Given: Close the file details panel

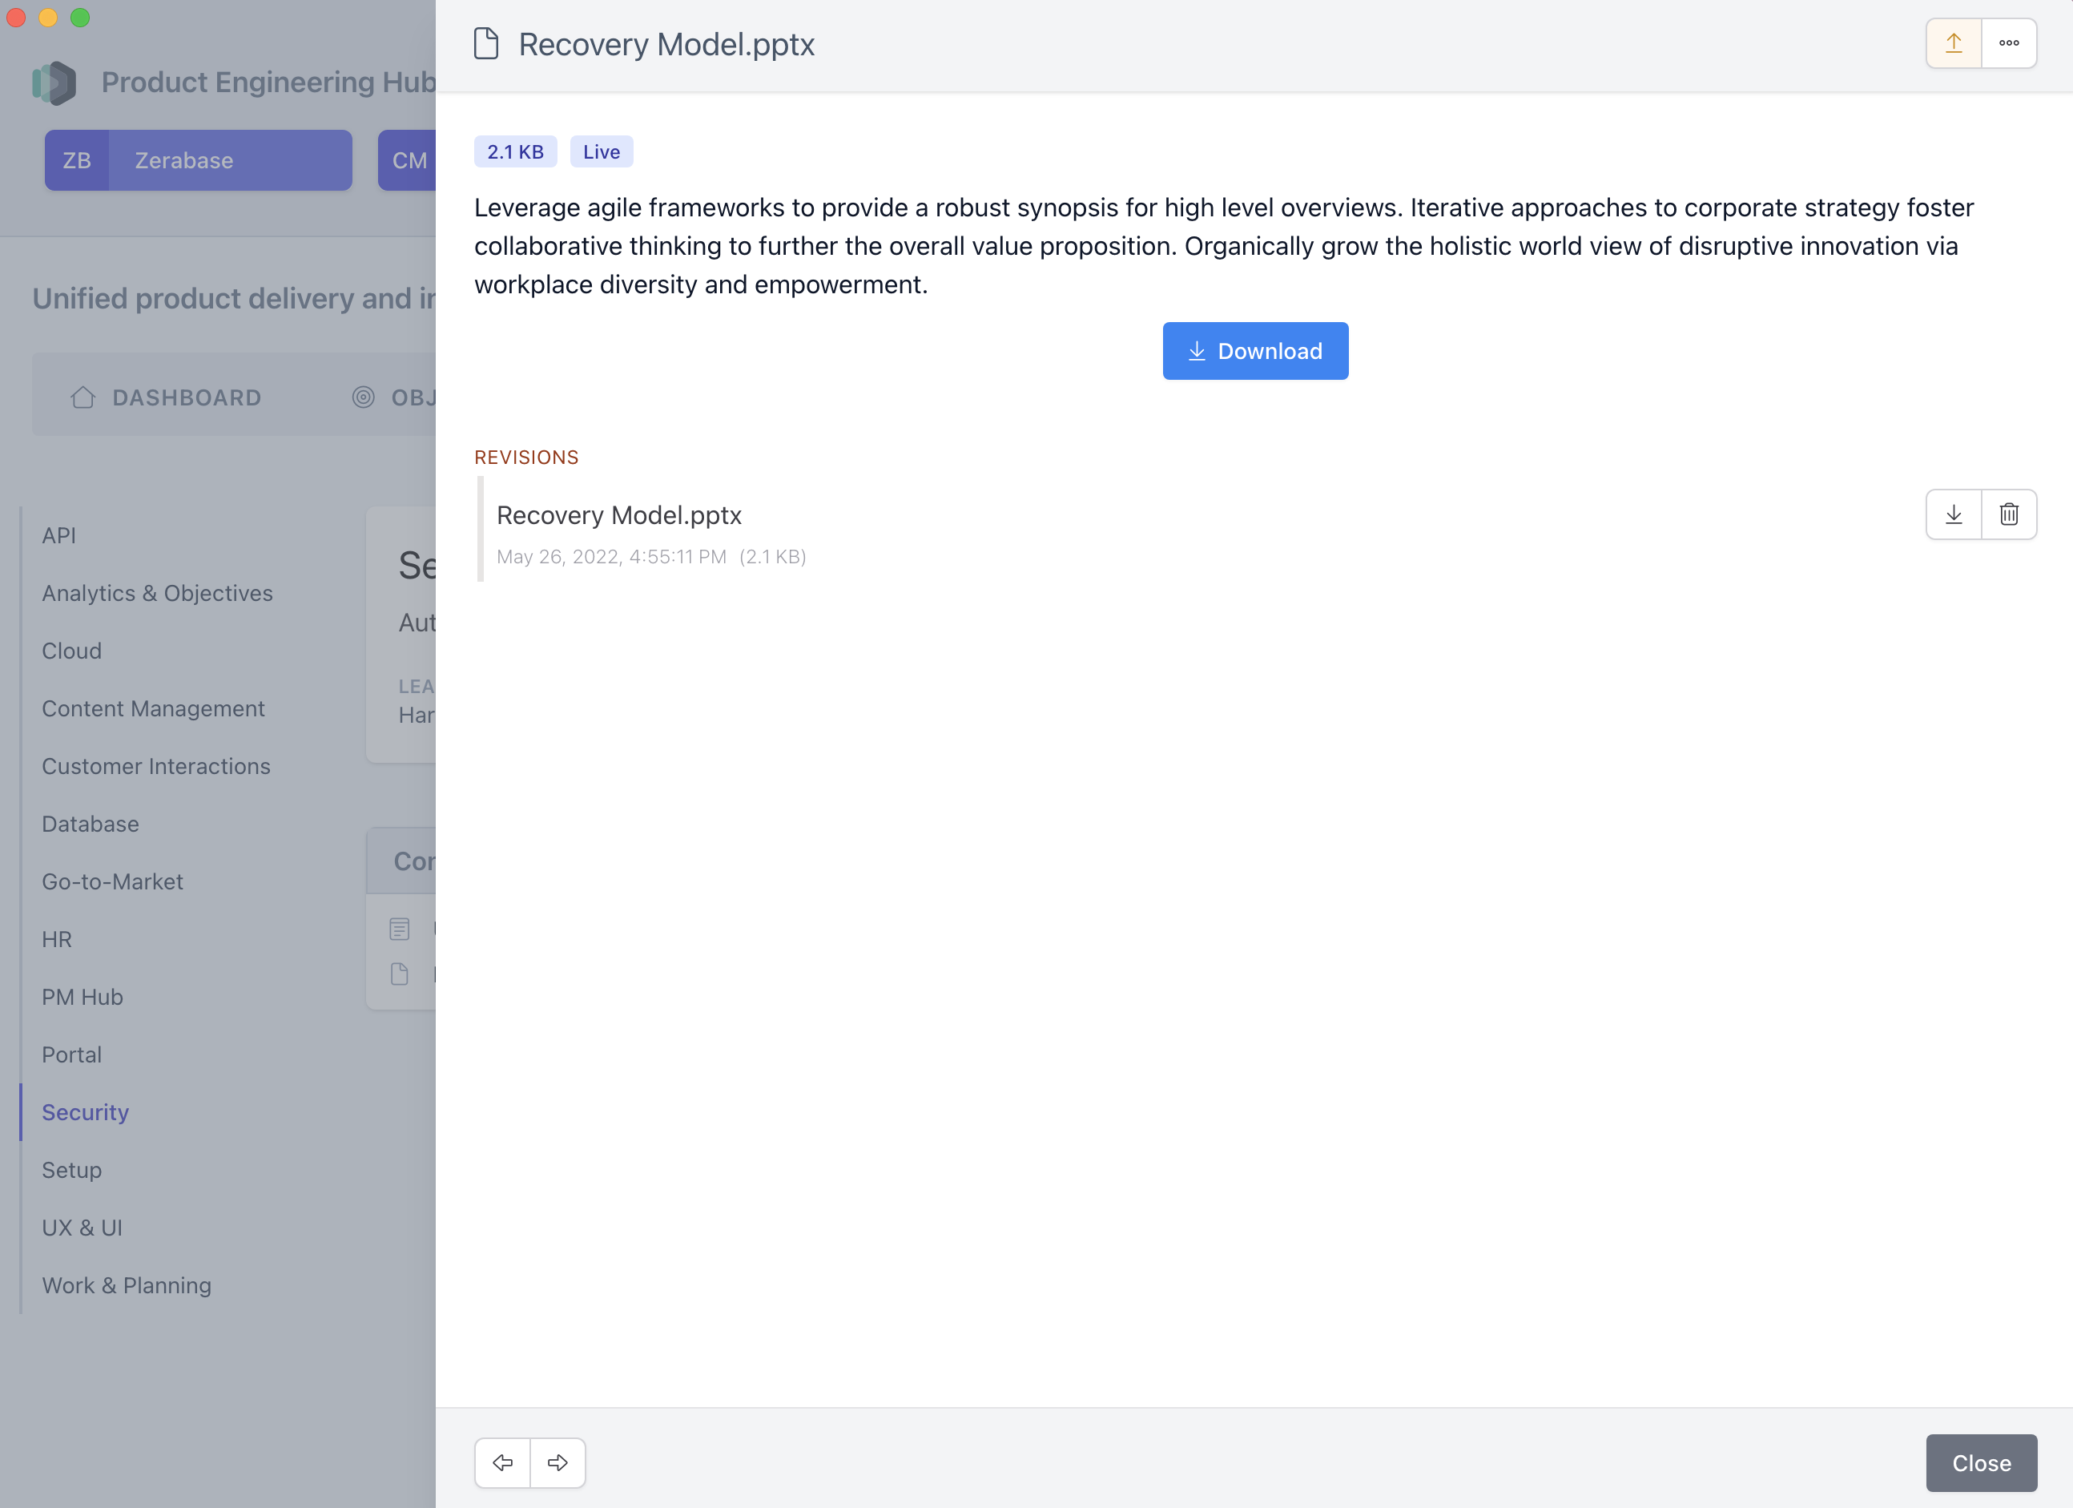Looking at the screenshot, I should click(1981, 1462).
